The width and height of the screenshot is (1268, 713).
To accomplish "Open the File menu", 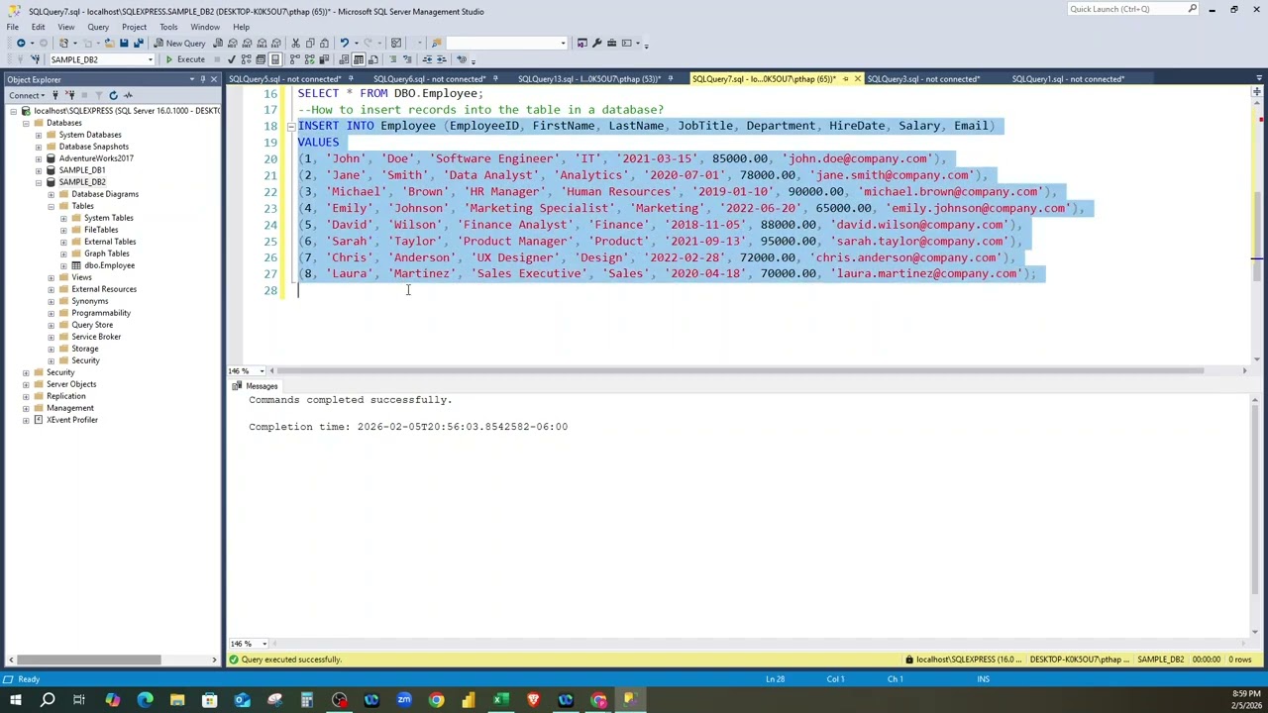I will tap(13, 27).
